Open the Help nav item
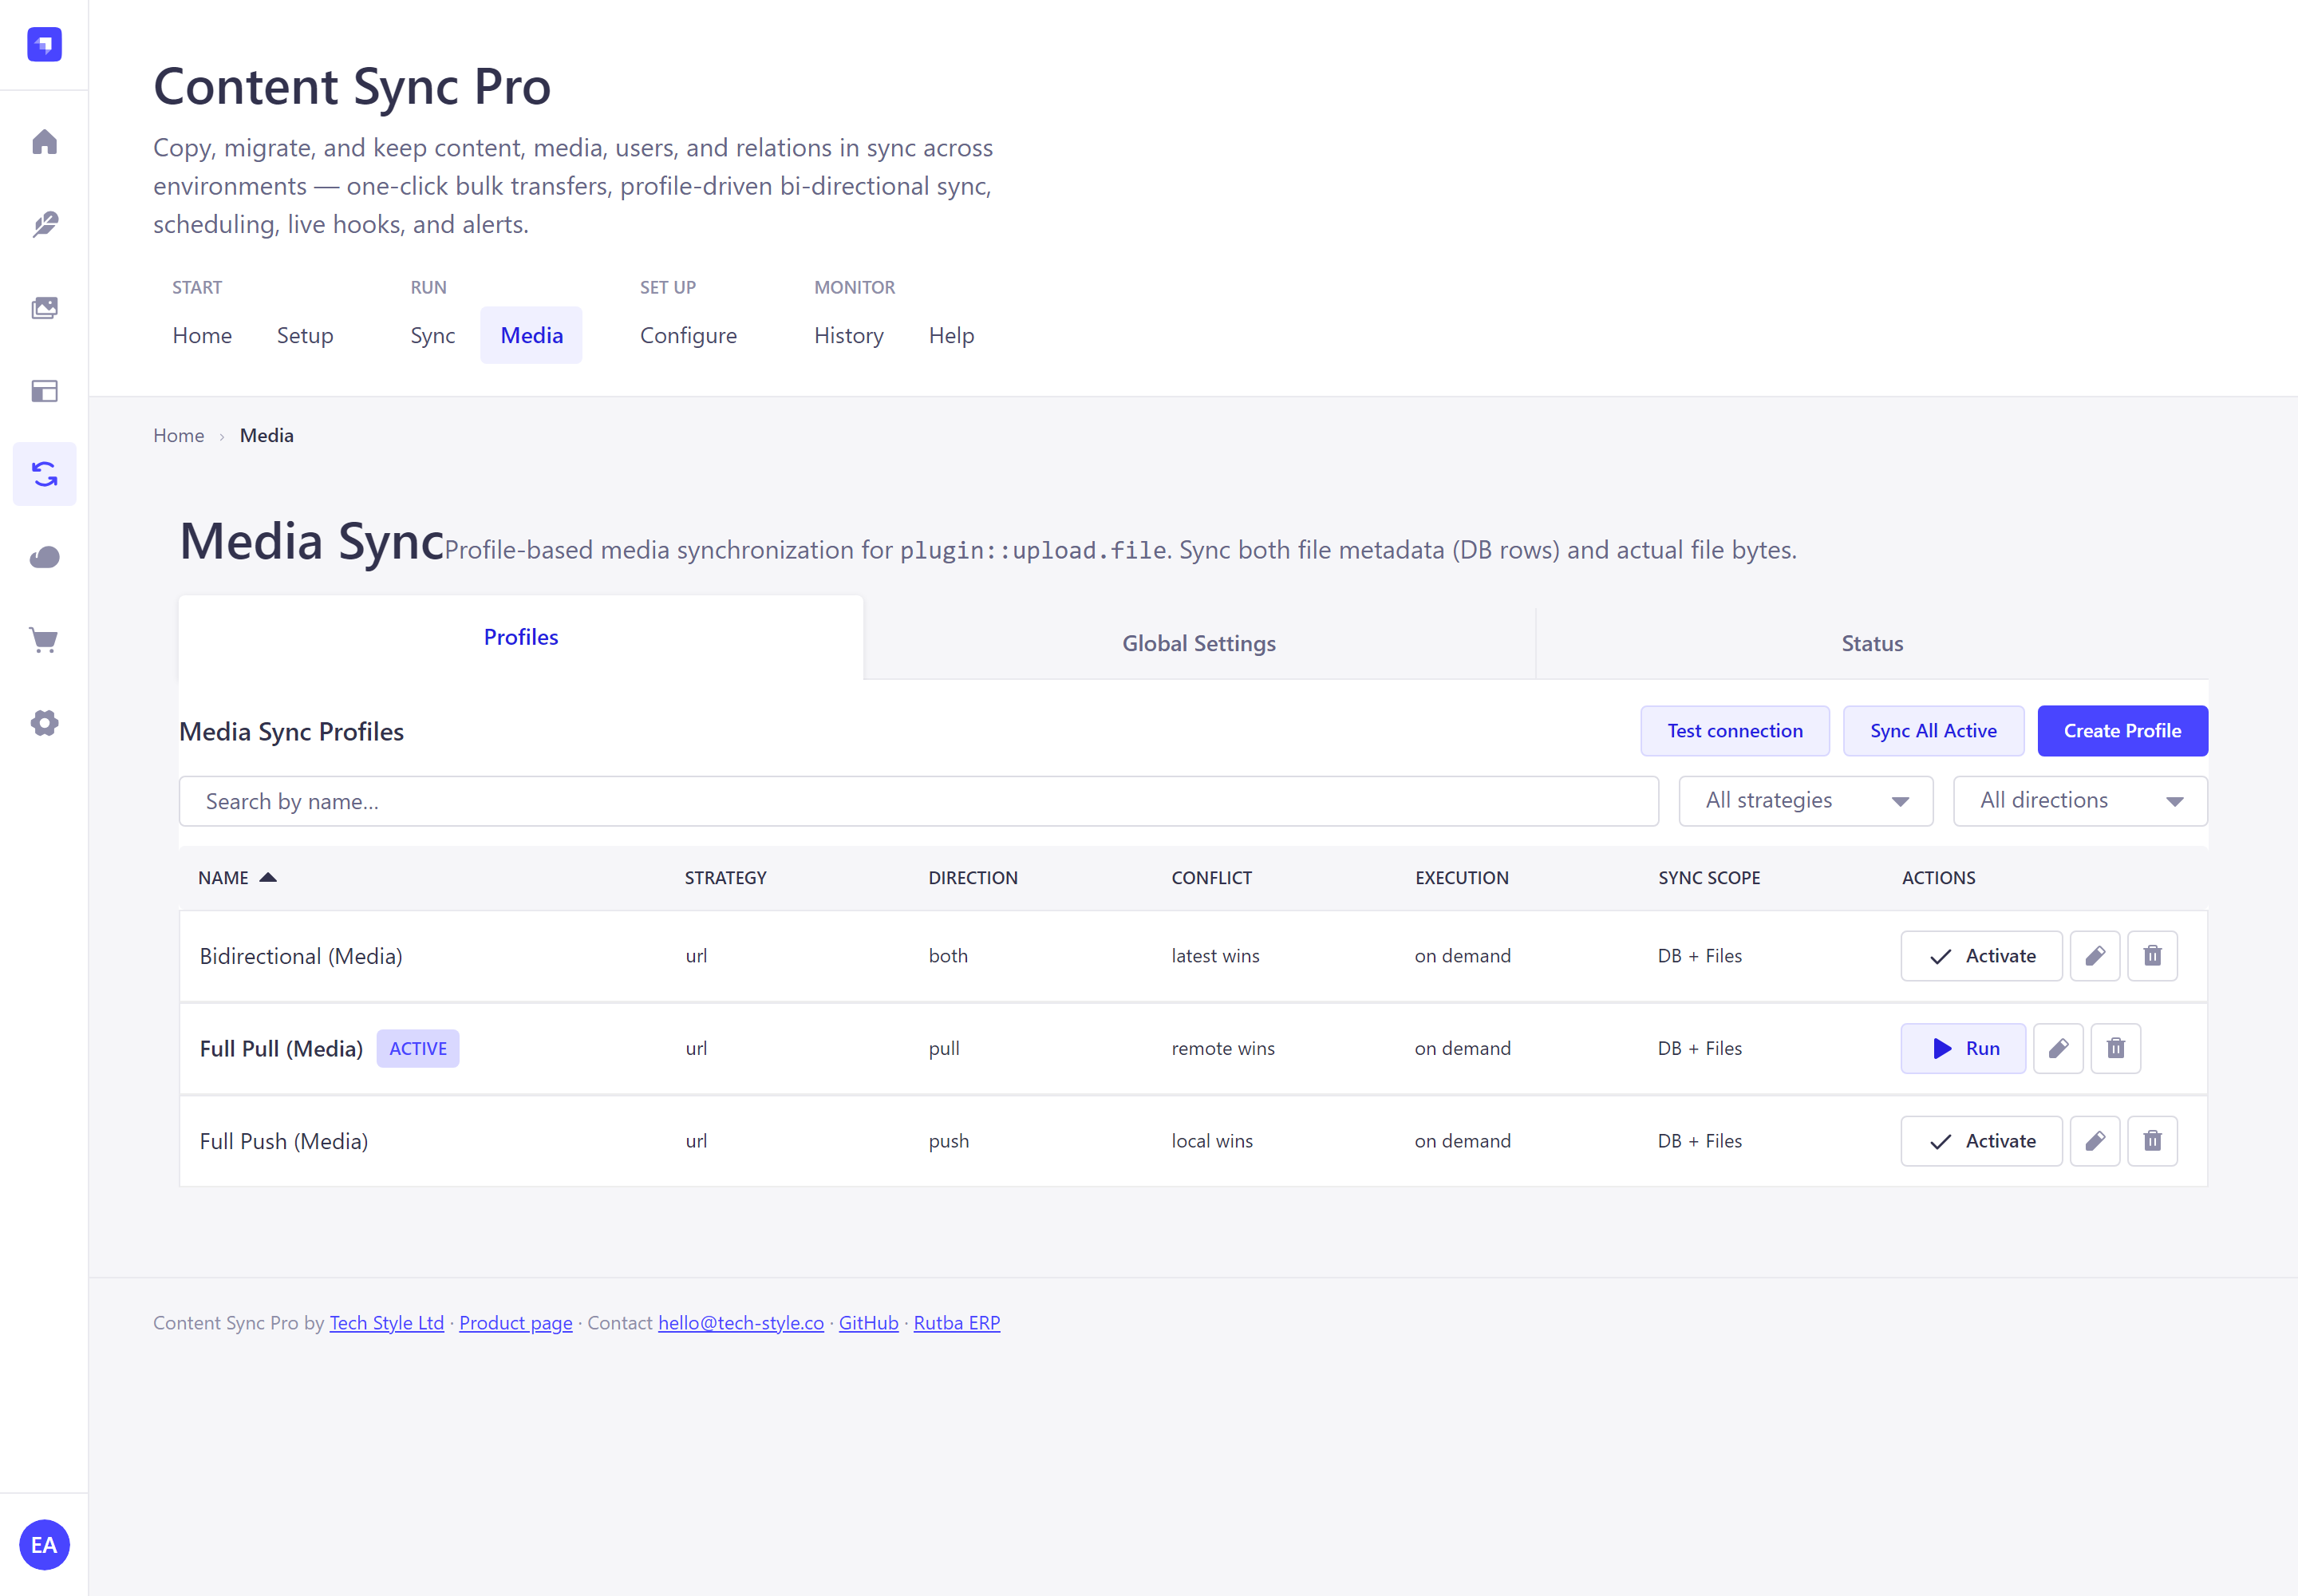This screenshot has height=1596, width=2298. click(x=951, y=335)
